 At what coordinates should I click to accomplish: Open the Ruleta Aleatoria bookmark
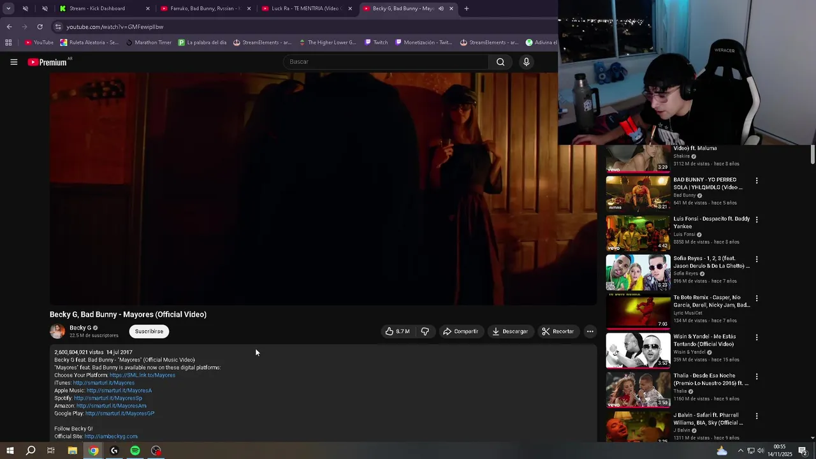point(89,43)
